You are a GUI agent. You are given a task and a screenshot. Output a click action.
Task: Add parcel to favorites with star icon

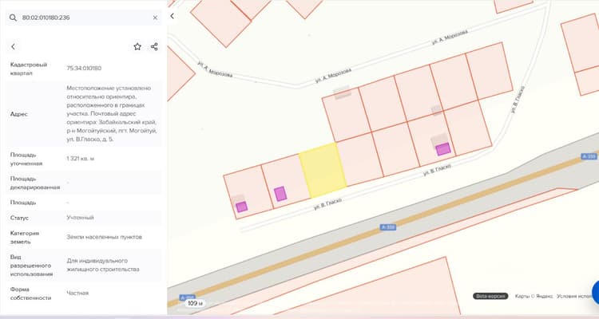[x=137, y=46]
